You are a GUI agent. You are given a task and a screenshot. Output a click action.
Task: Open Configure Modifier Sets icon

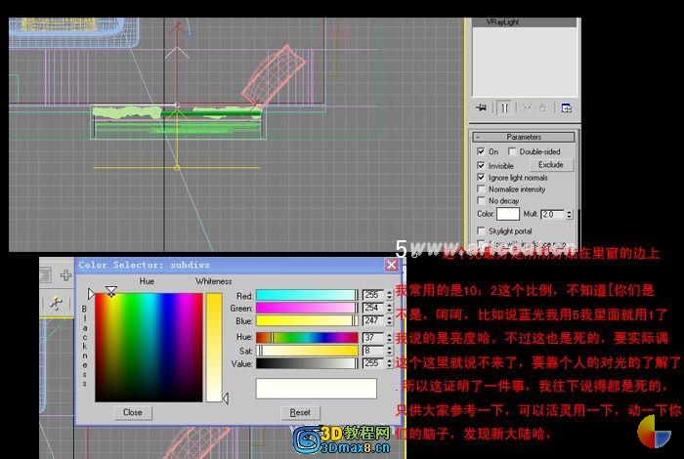(x=566, y=107)
